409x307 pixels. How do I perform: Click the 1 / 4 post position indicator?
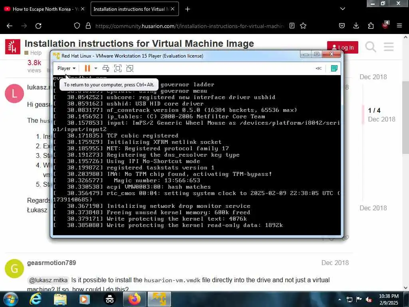point(374,110)
